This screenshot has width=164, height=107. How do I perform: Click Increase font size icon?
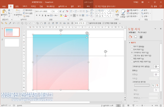coord(60,11)
